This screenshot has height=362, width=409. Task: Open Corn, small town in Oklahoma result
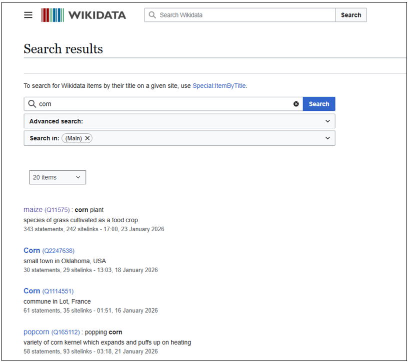[x=31, y=250]
